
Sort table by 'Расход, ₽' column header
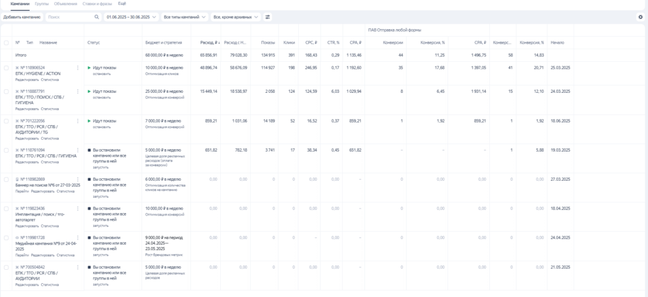click(209, 43)
